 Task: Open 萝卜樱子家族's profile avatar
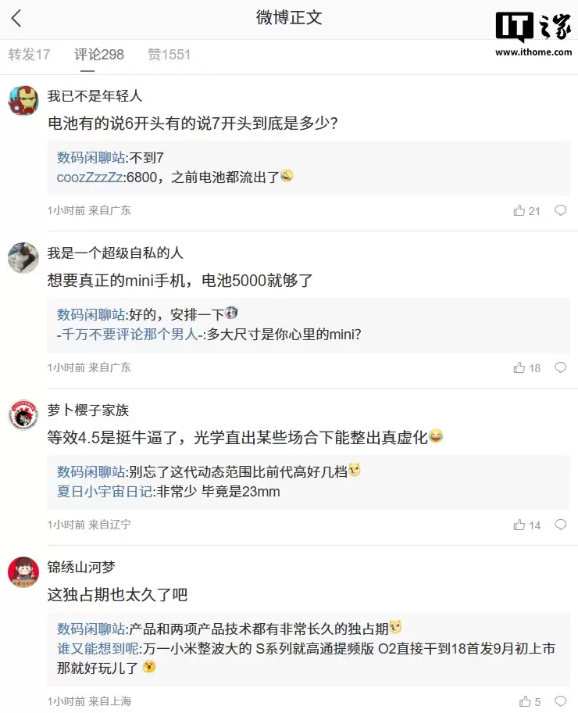point(23,413)
